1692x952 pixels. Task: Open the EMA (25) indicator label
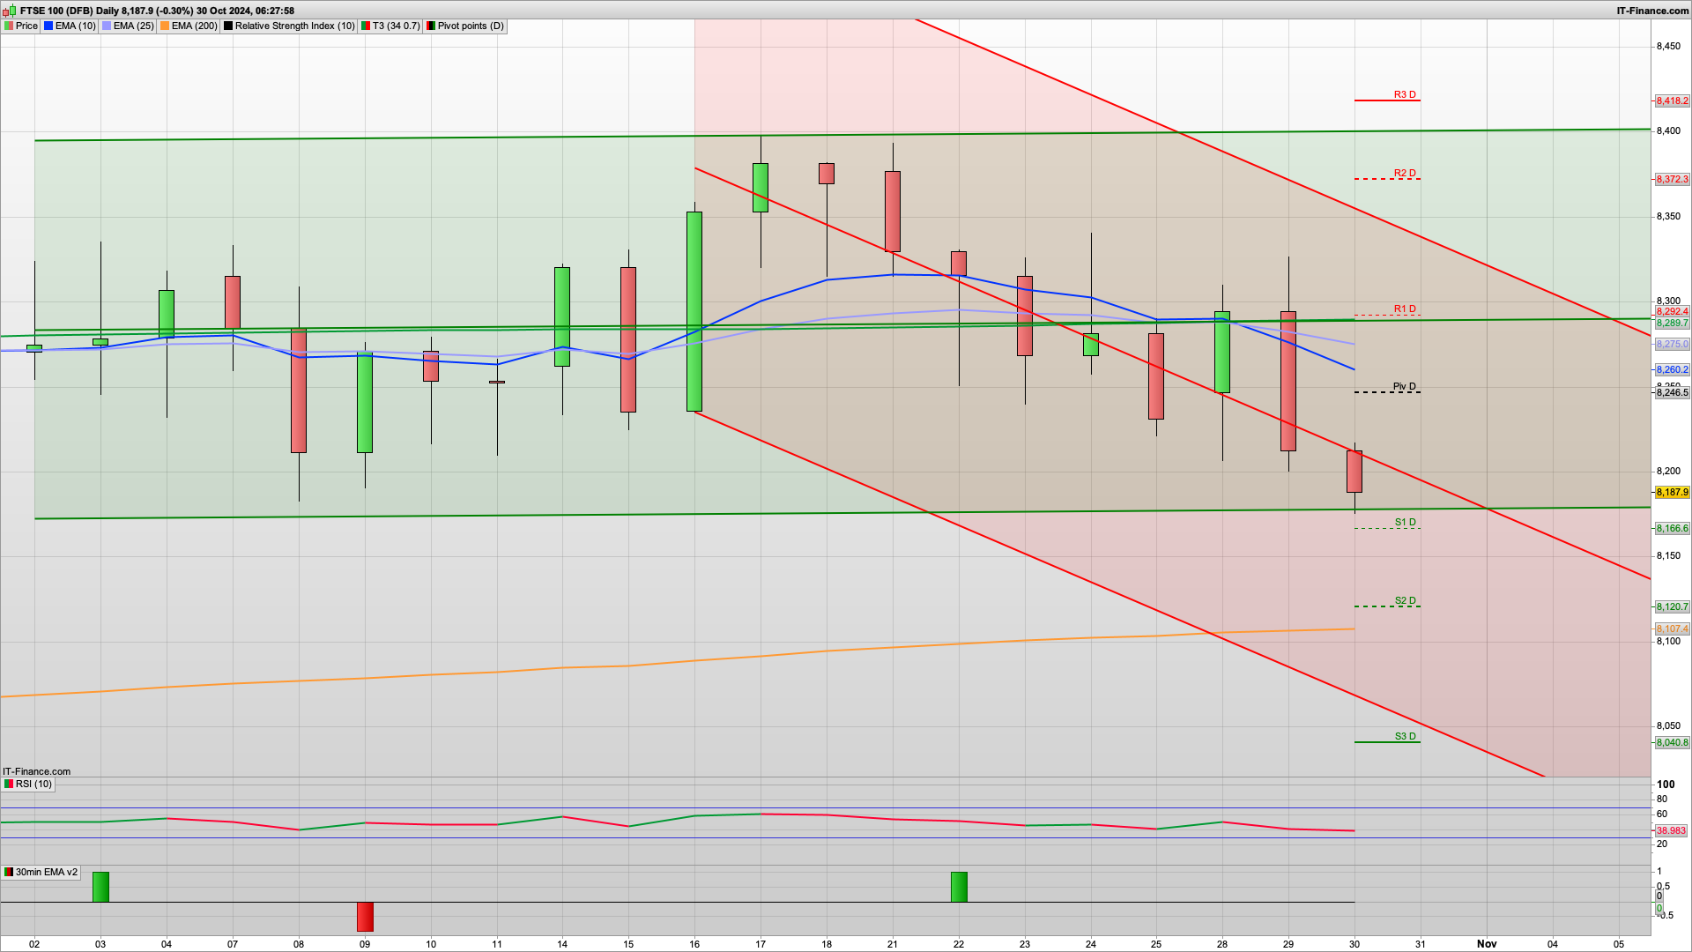(x=132, y=26)
